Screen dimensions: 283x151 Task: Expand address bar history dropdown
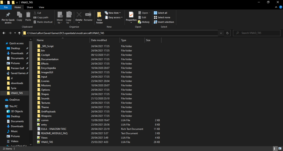point(221,33)
